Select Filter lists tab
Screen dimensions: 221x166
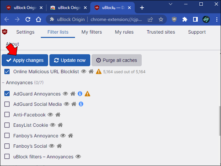(58, 32)
